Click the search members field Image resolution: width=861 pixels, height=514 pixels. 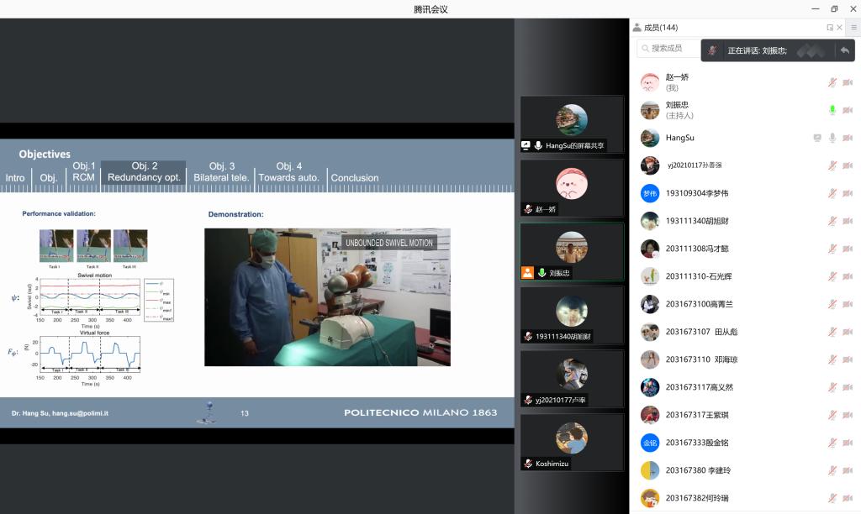tap(668, 49)
